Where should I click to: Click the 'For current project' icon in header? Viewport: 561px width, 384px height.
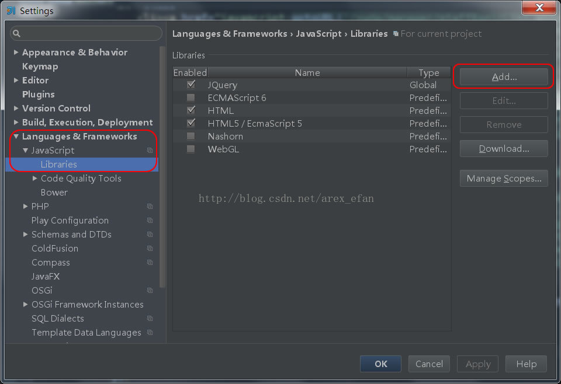click(396, 34)
